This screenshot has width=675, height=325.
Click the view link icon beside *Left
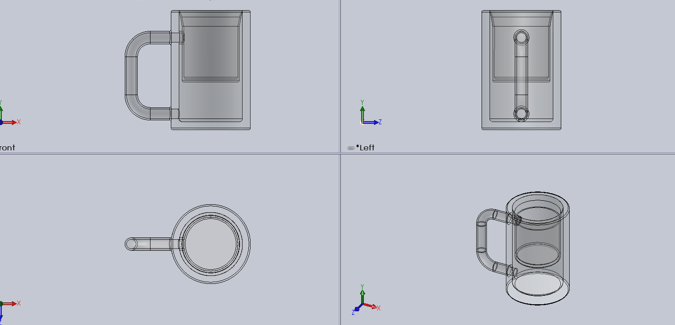click(351, 148)
